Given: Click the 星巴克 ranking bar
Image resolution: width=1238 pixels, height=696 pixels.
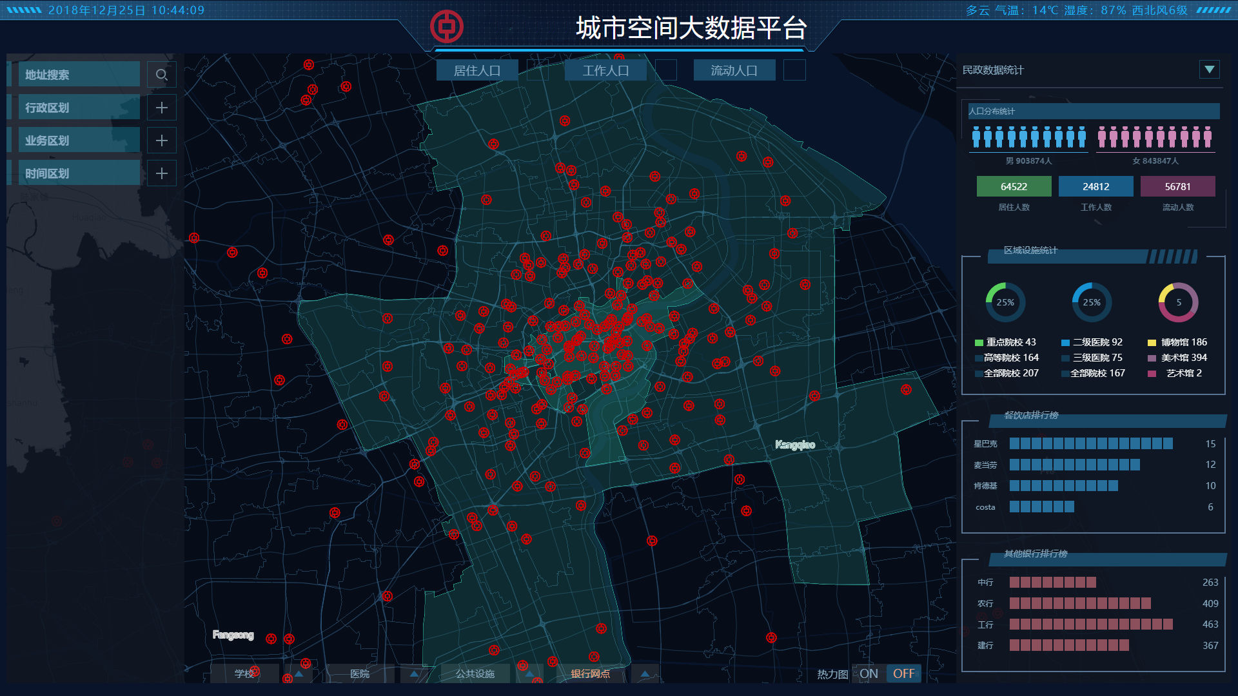Looking at the screenshot, I should coord(1091,443).
